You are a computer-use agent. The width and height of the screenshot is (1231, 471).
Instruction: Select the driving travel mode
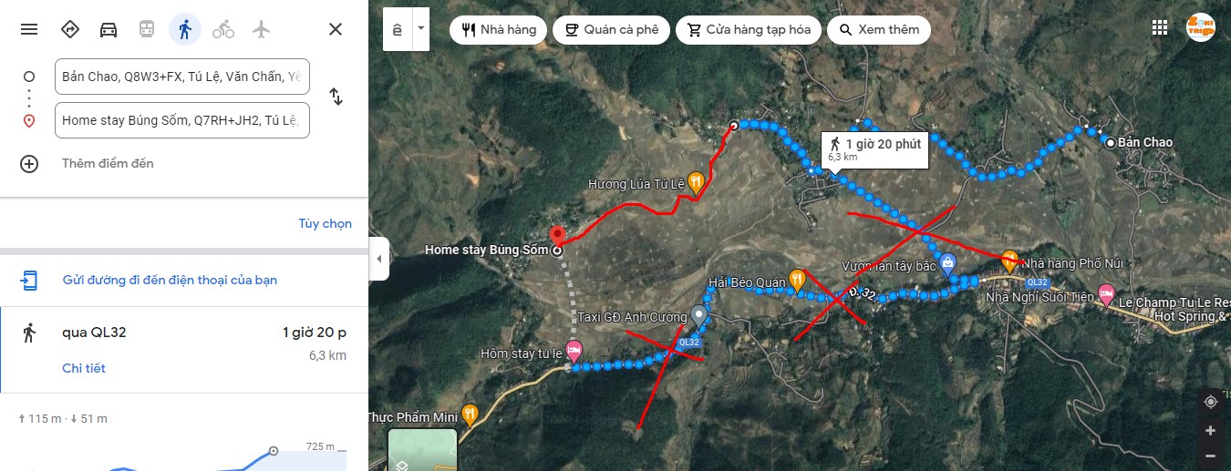click(x=109, y=29)
